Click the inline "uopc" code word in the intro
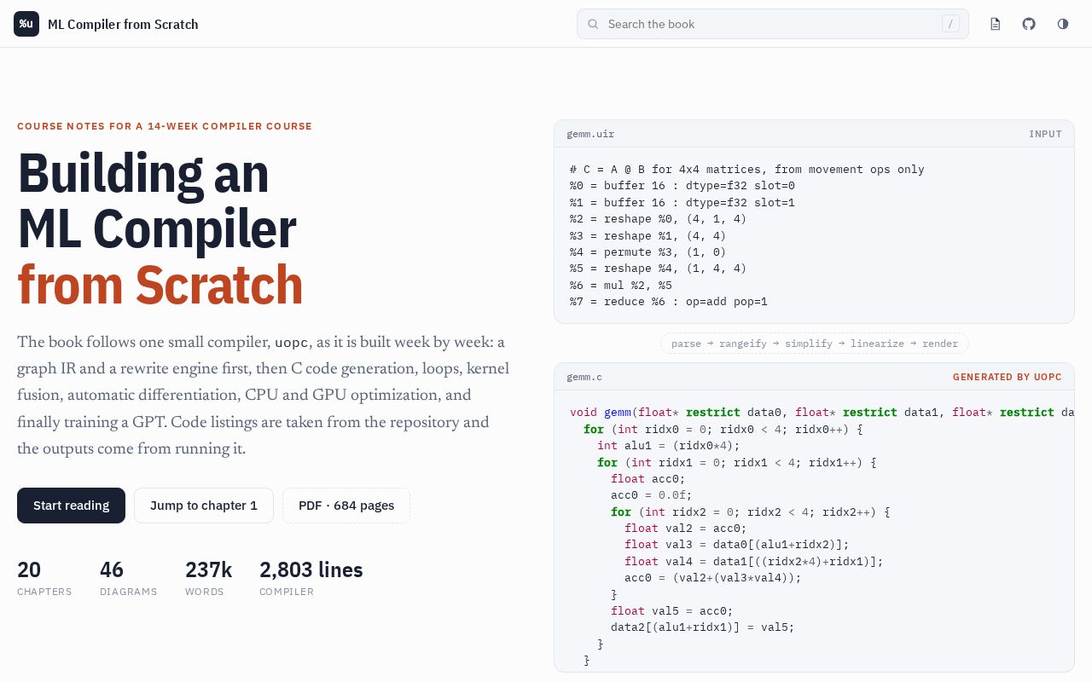Viewport: 1092px width, 682px height. pos(292,343)
